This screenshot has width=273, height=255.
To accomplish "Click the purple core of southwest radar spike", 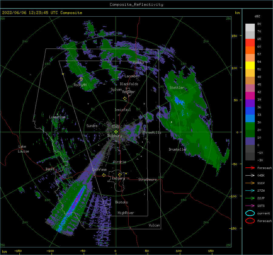I will coord(77,200).
